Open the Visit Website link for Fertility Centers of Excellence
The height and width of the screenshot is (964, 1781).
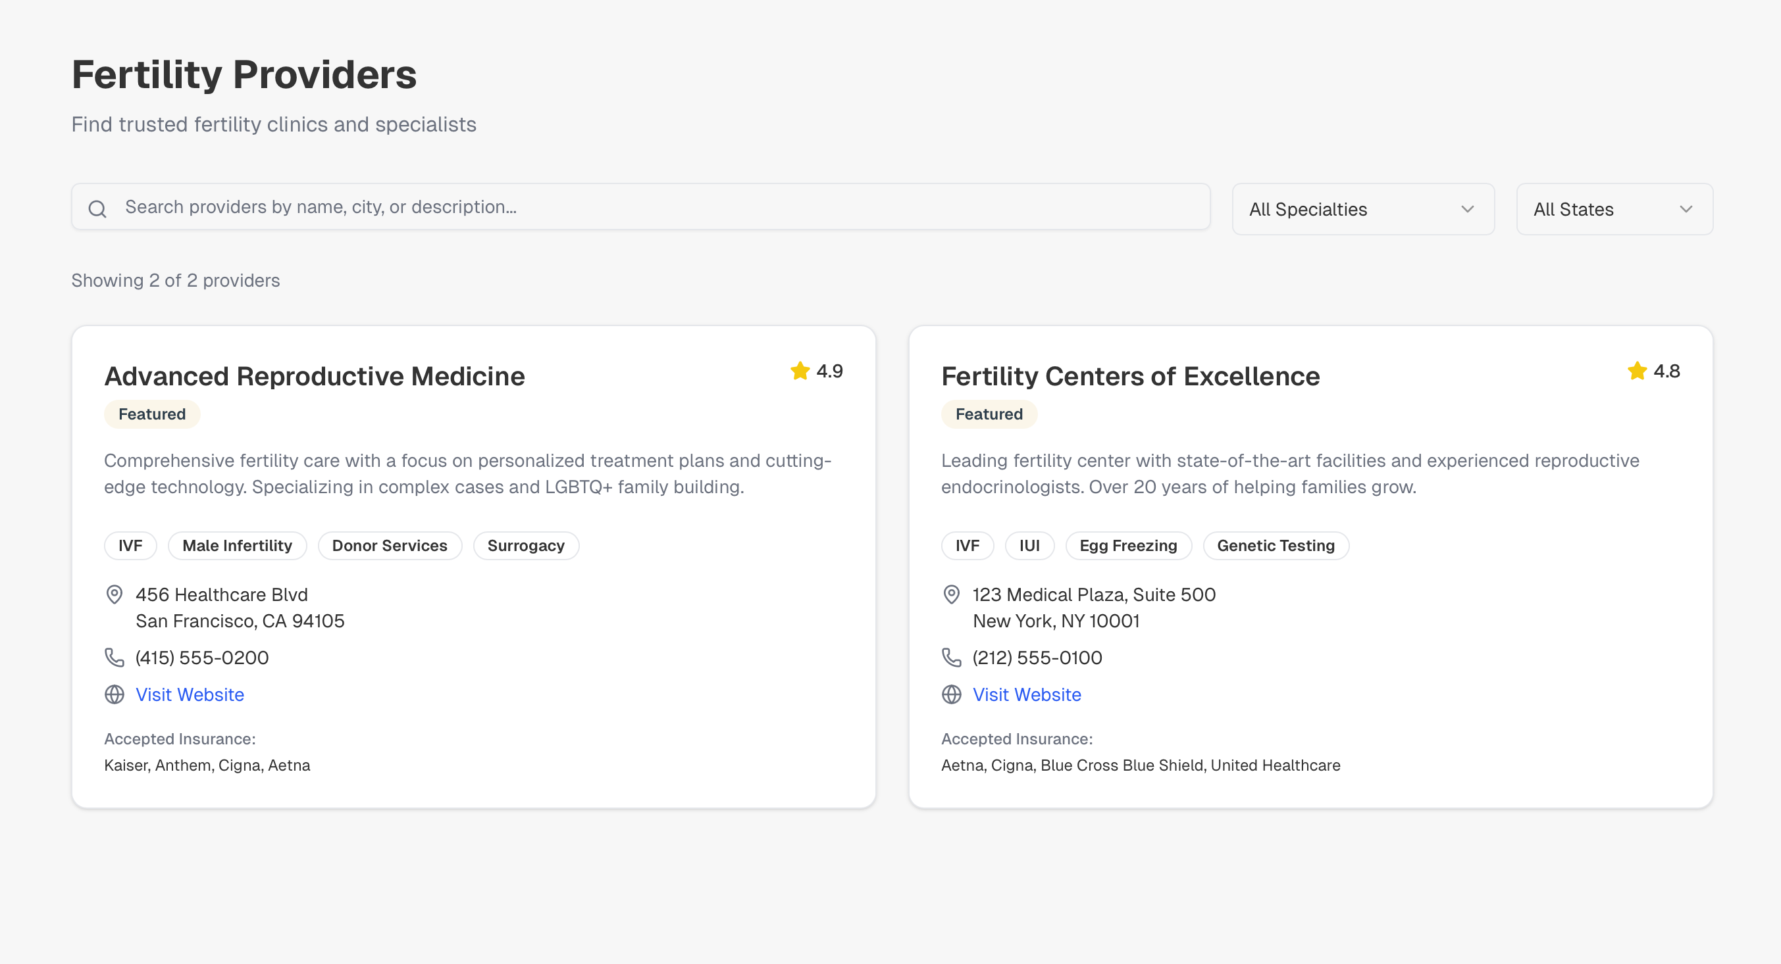click(1026, 694)
